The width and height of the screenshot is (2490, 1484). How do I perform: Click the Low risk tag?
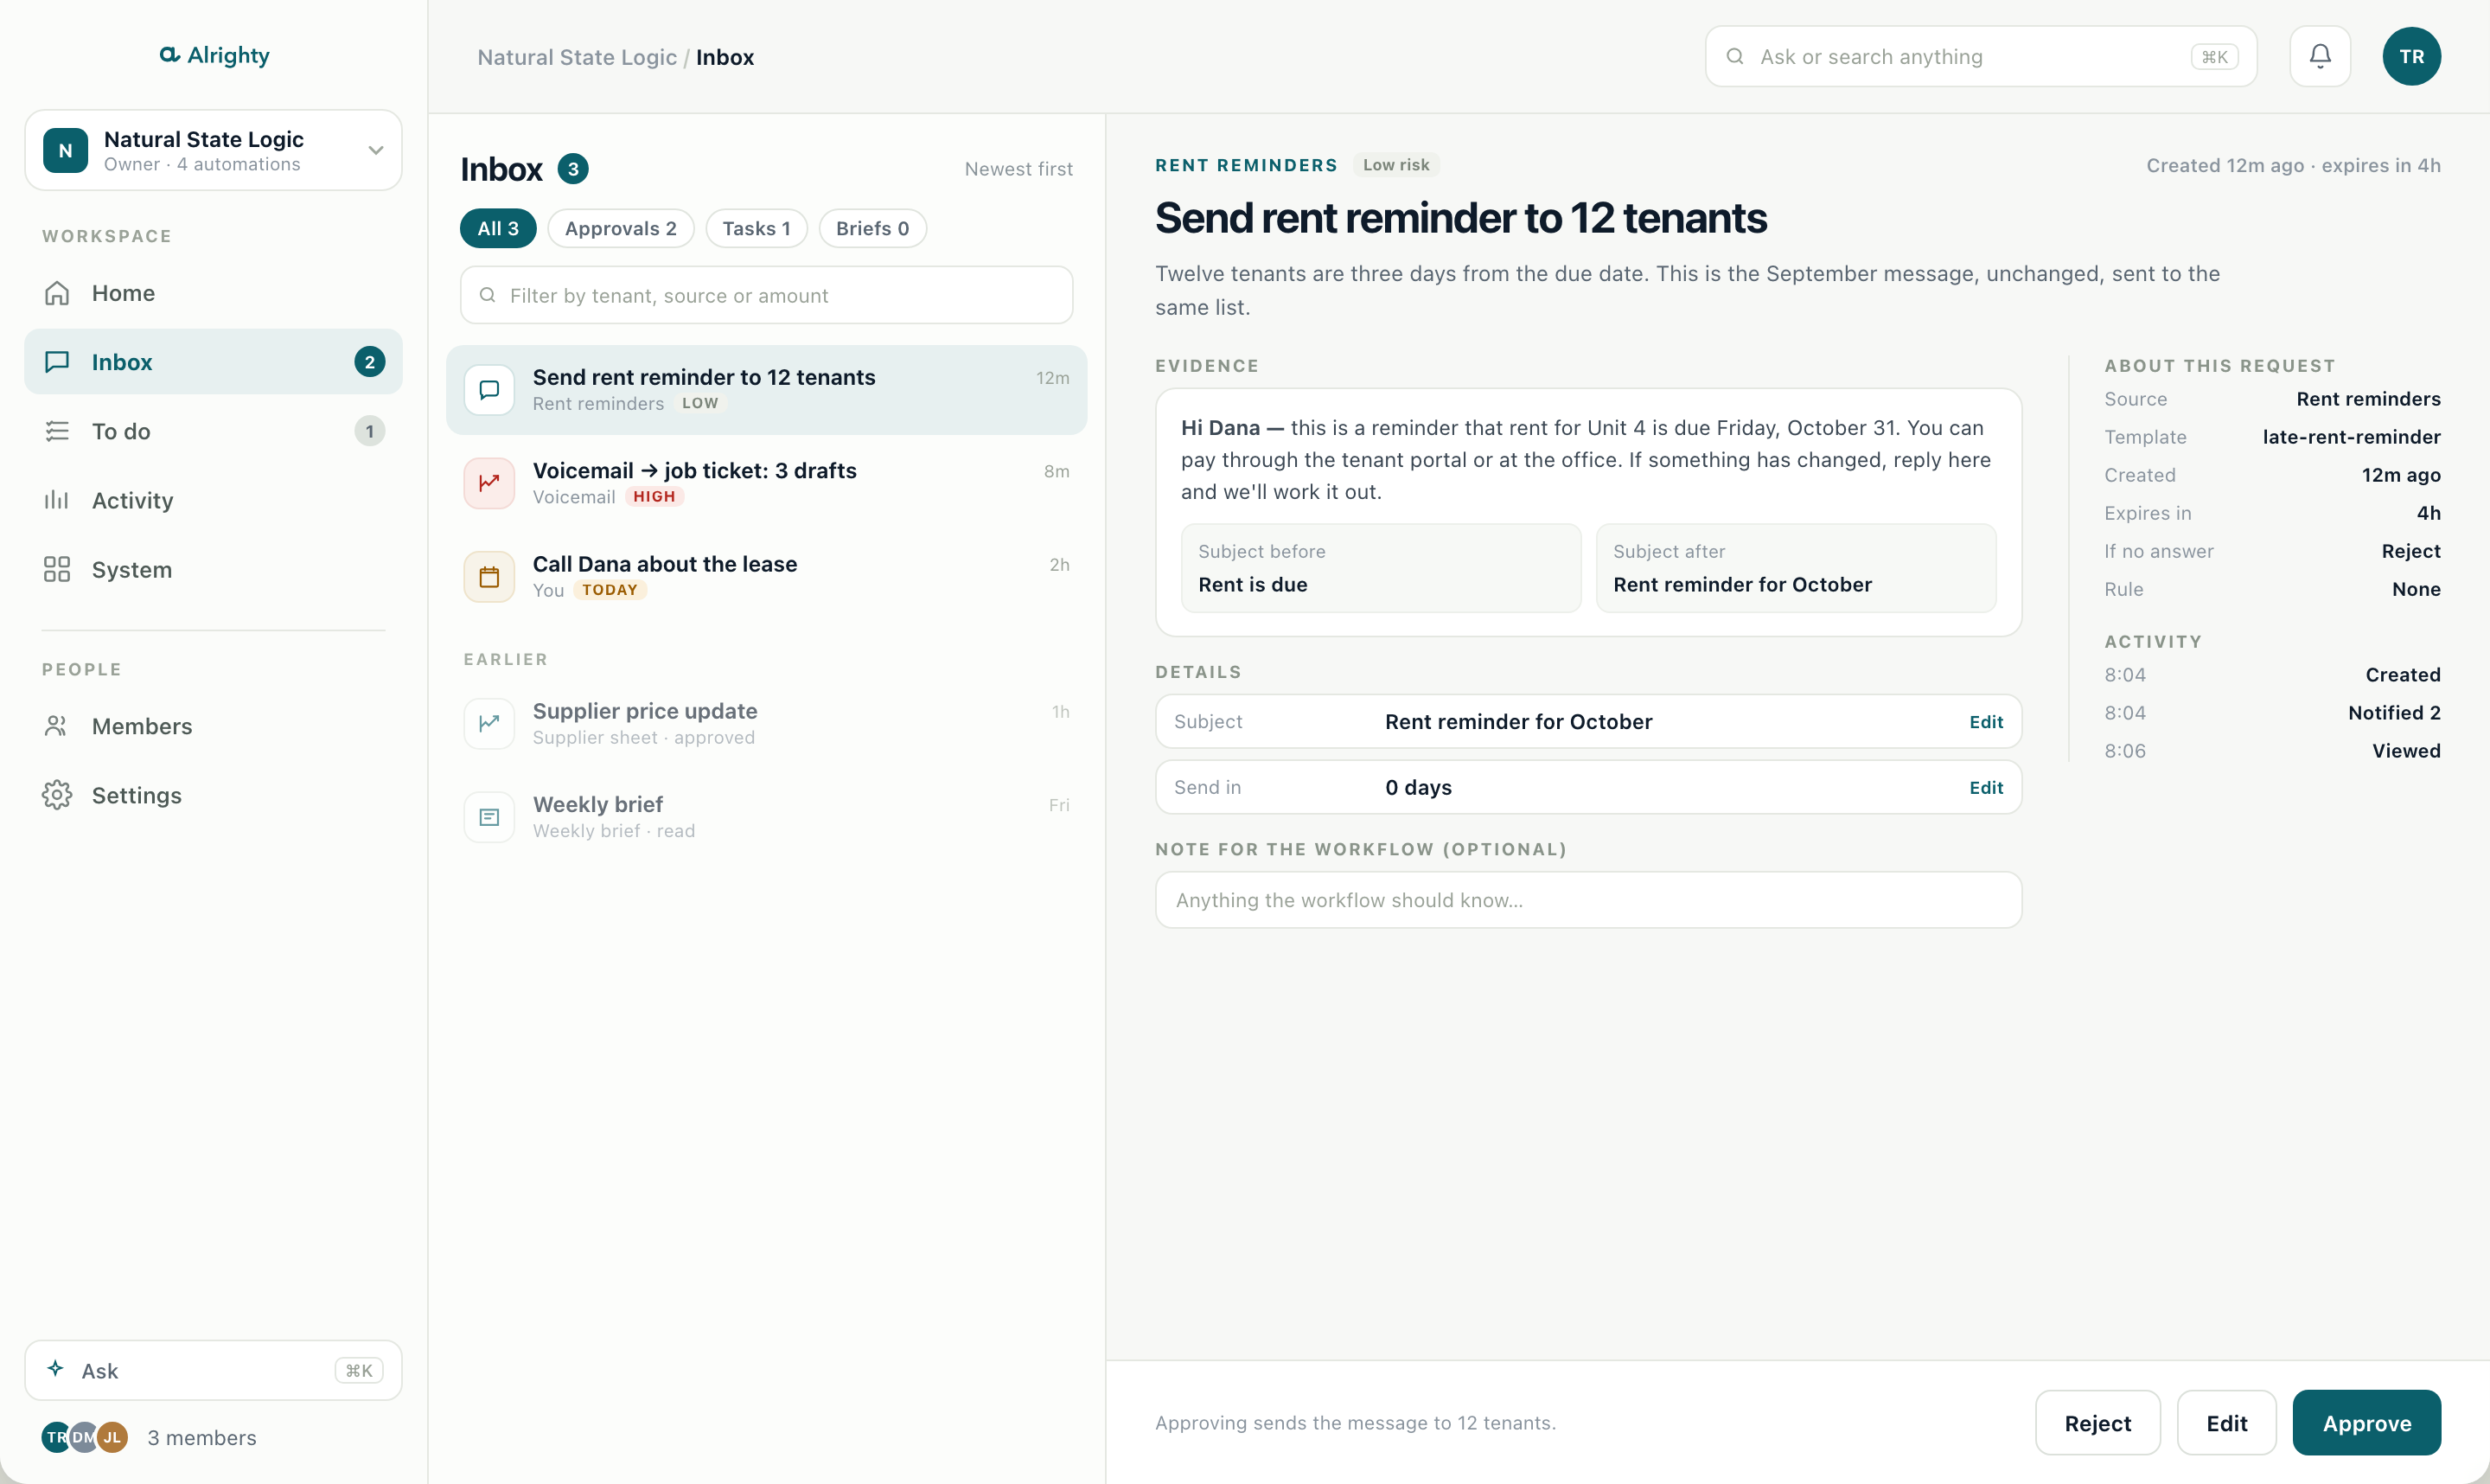coord(1395,165)
